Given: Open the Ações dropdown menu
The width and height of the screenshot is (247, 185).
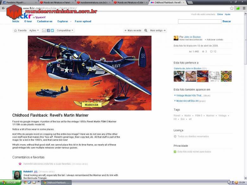Looking at the screenshot, I should [x=34, y=31].
